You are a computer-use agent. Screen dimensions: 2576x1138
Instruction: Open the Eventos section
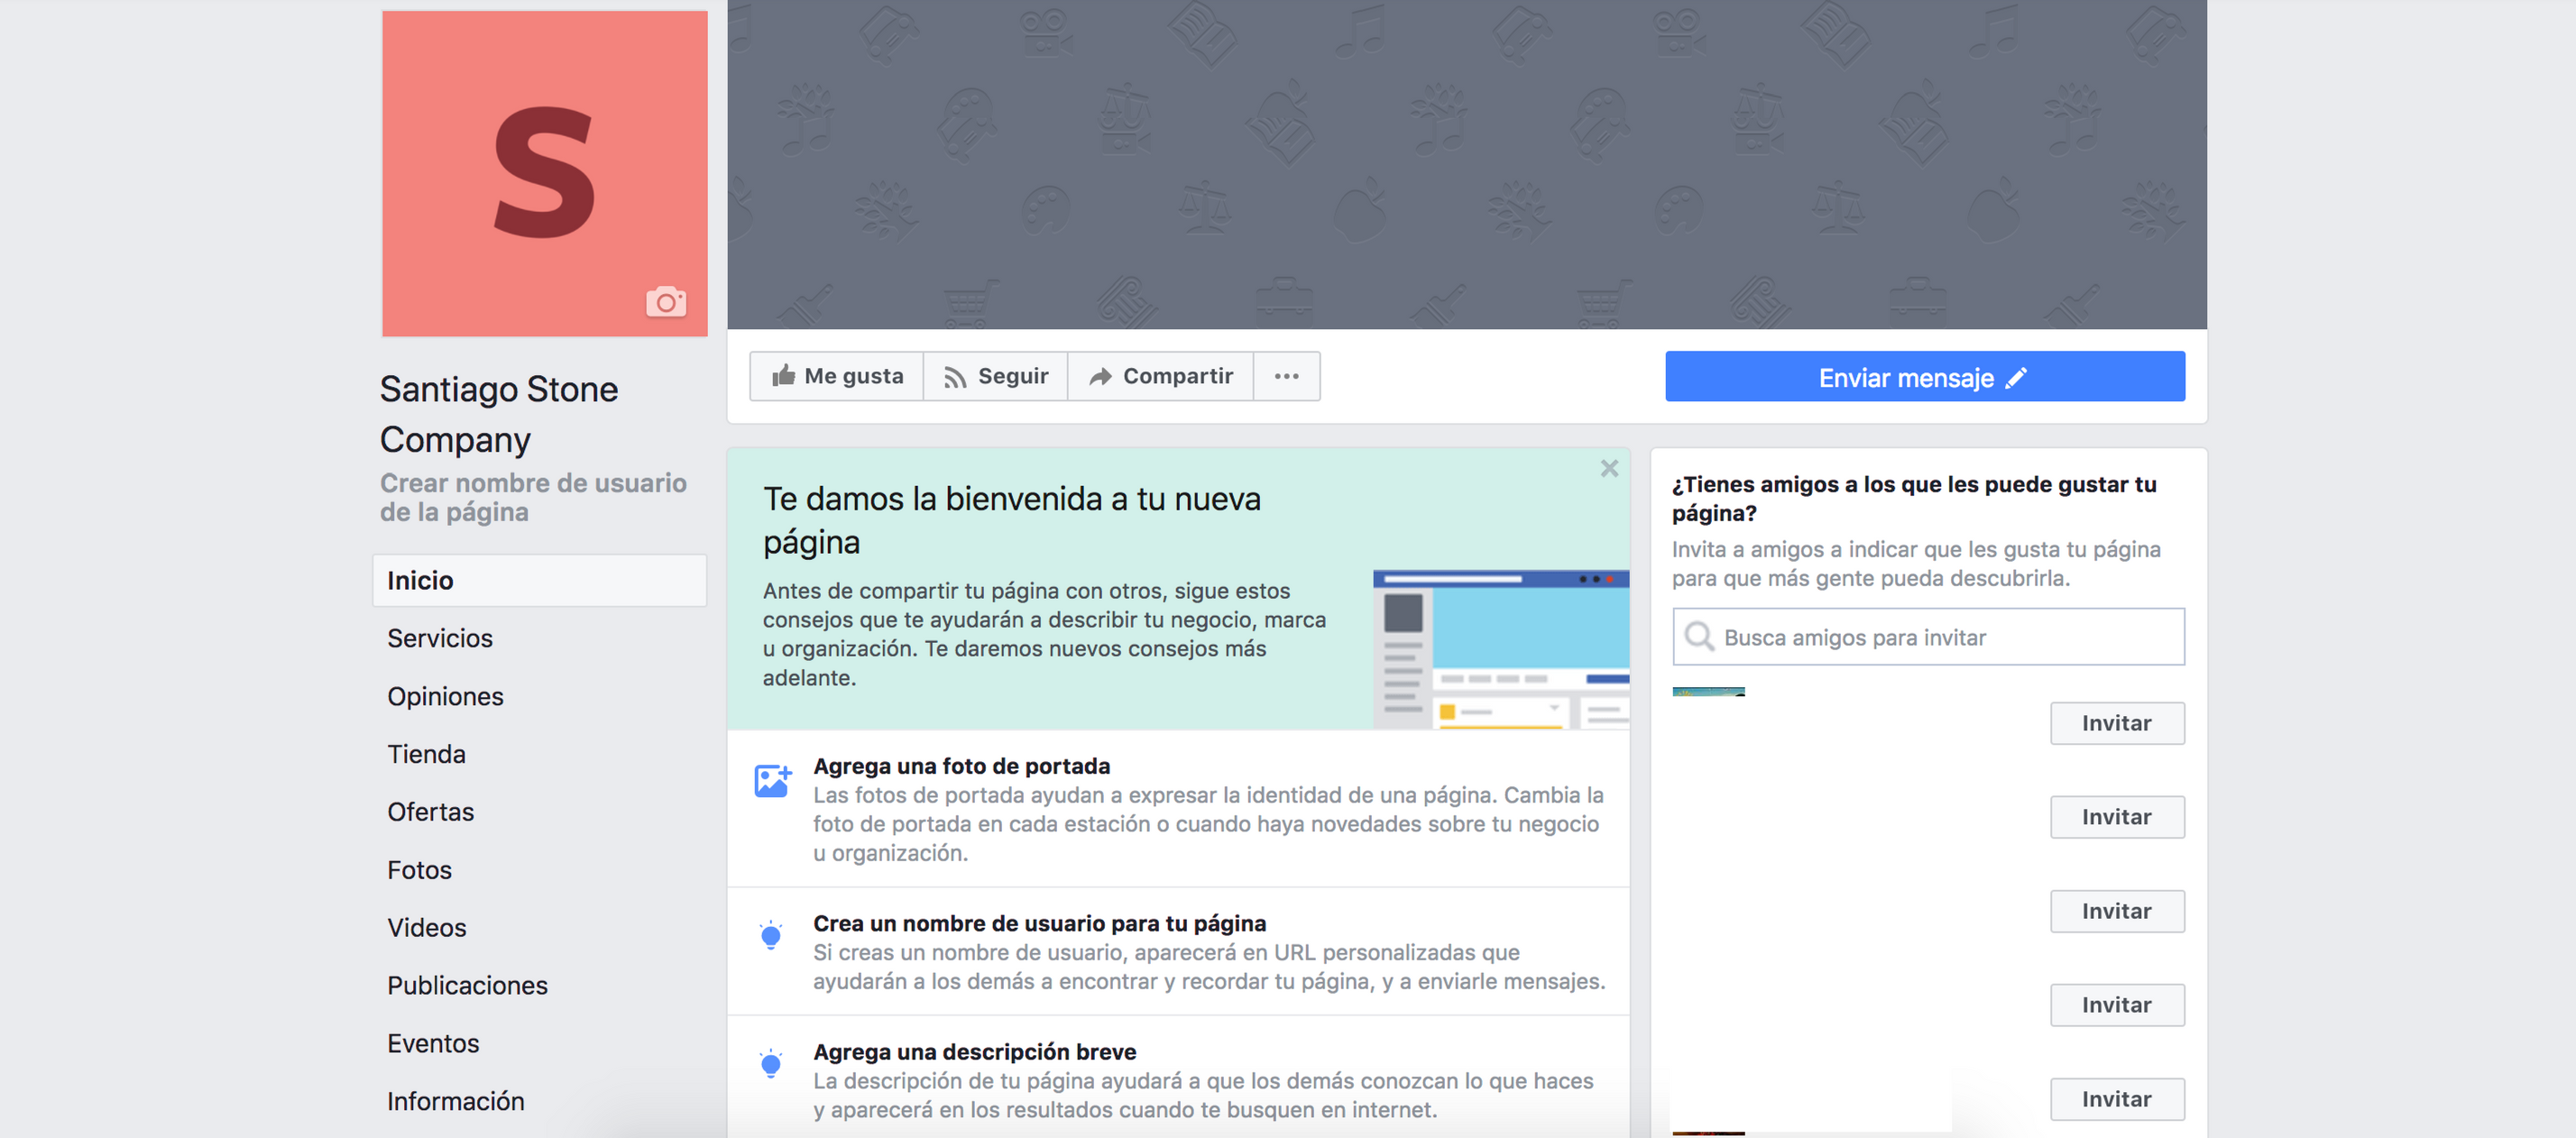point(433,1043)
